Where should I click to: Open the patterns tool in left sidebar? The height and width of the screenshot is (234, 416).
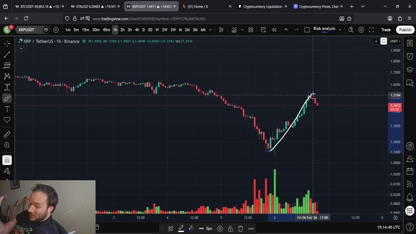tap(7, 76)
